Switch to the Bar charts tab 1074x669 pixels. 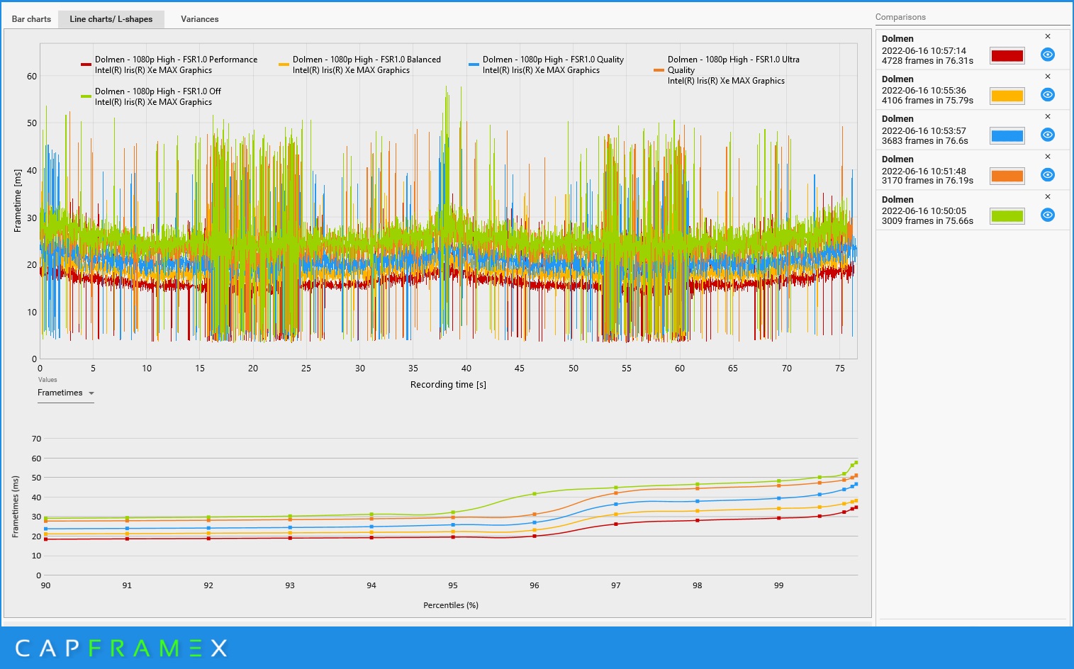point(31,19)
